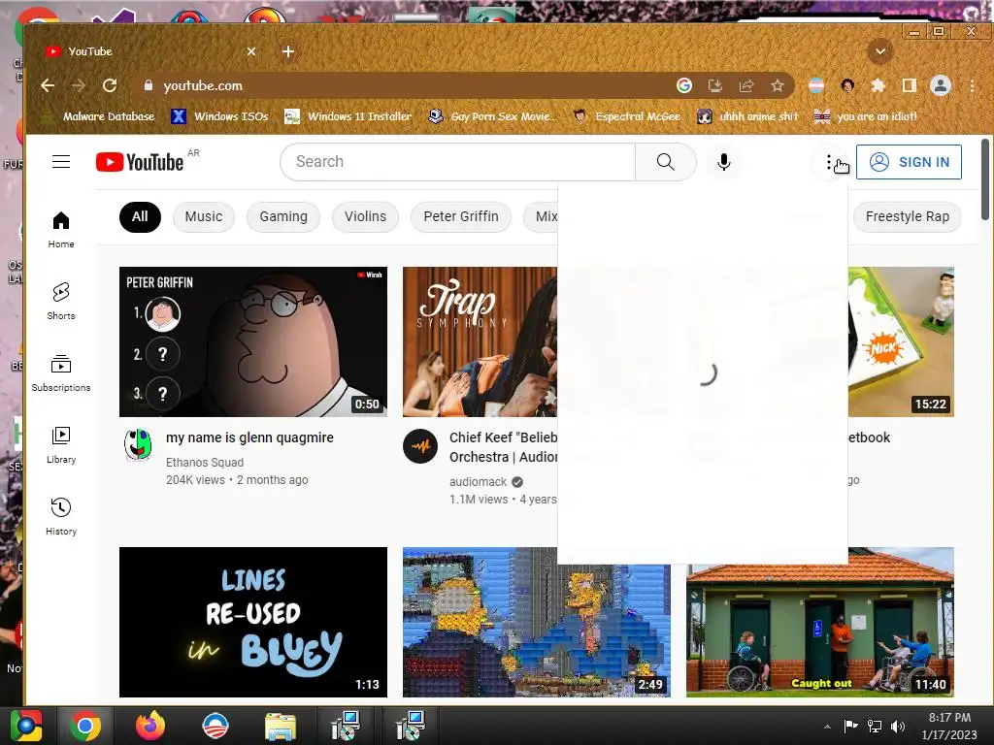Expand the tab search dropdown arrow
This screenshot has height=745, width=994.
click(879, 51)
